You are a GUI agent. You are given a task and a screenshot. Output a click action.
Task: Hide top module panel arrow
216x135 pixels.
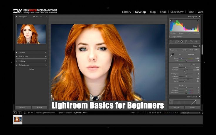coord(108,8)
